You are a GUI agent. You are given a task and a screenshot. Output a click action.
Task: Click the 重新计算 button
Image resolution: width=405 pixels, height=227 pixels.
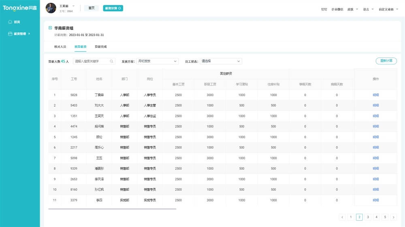coord(386,61)
